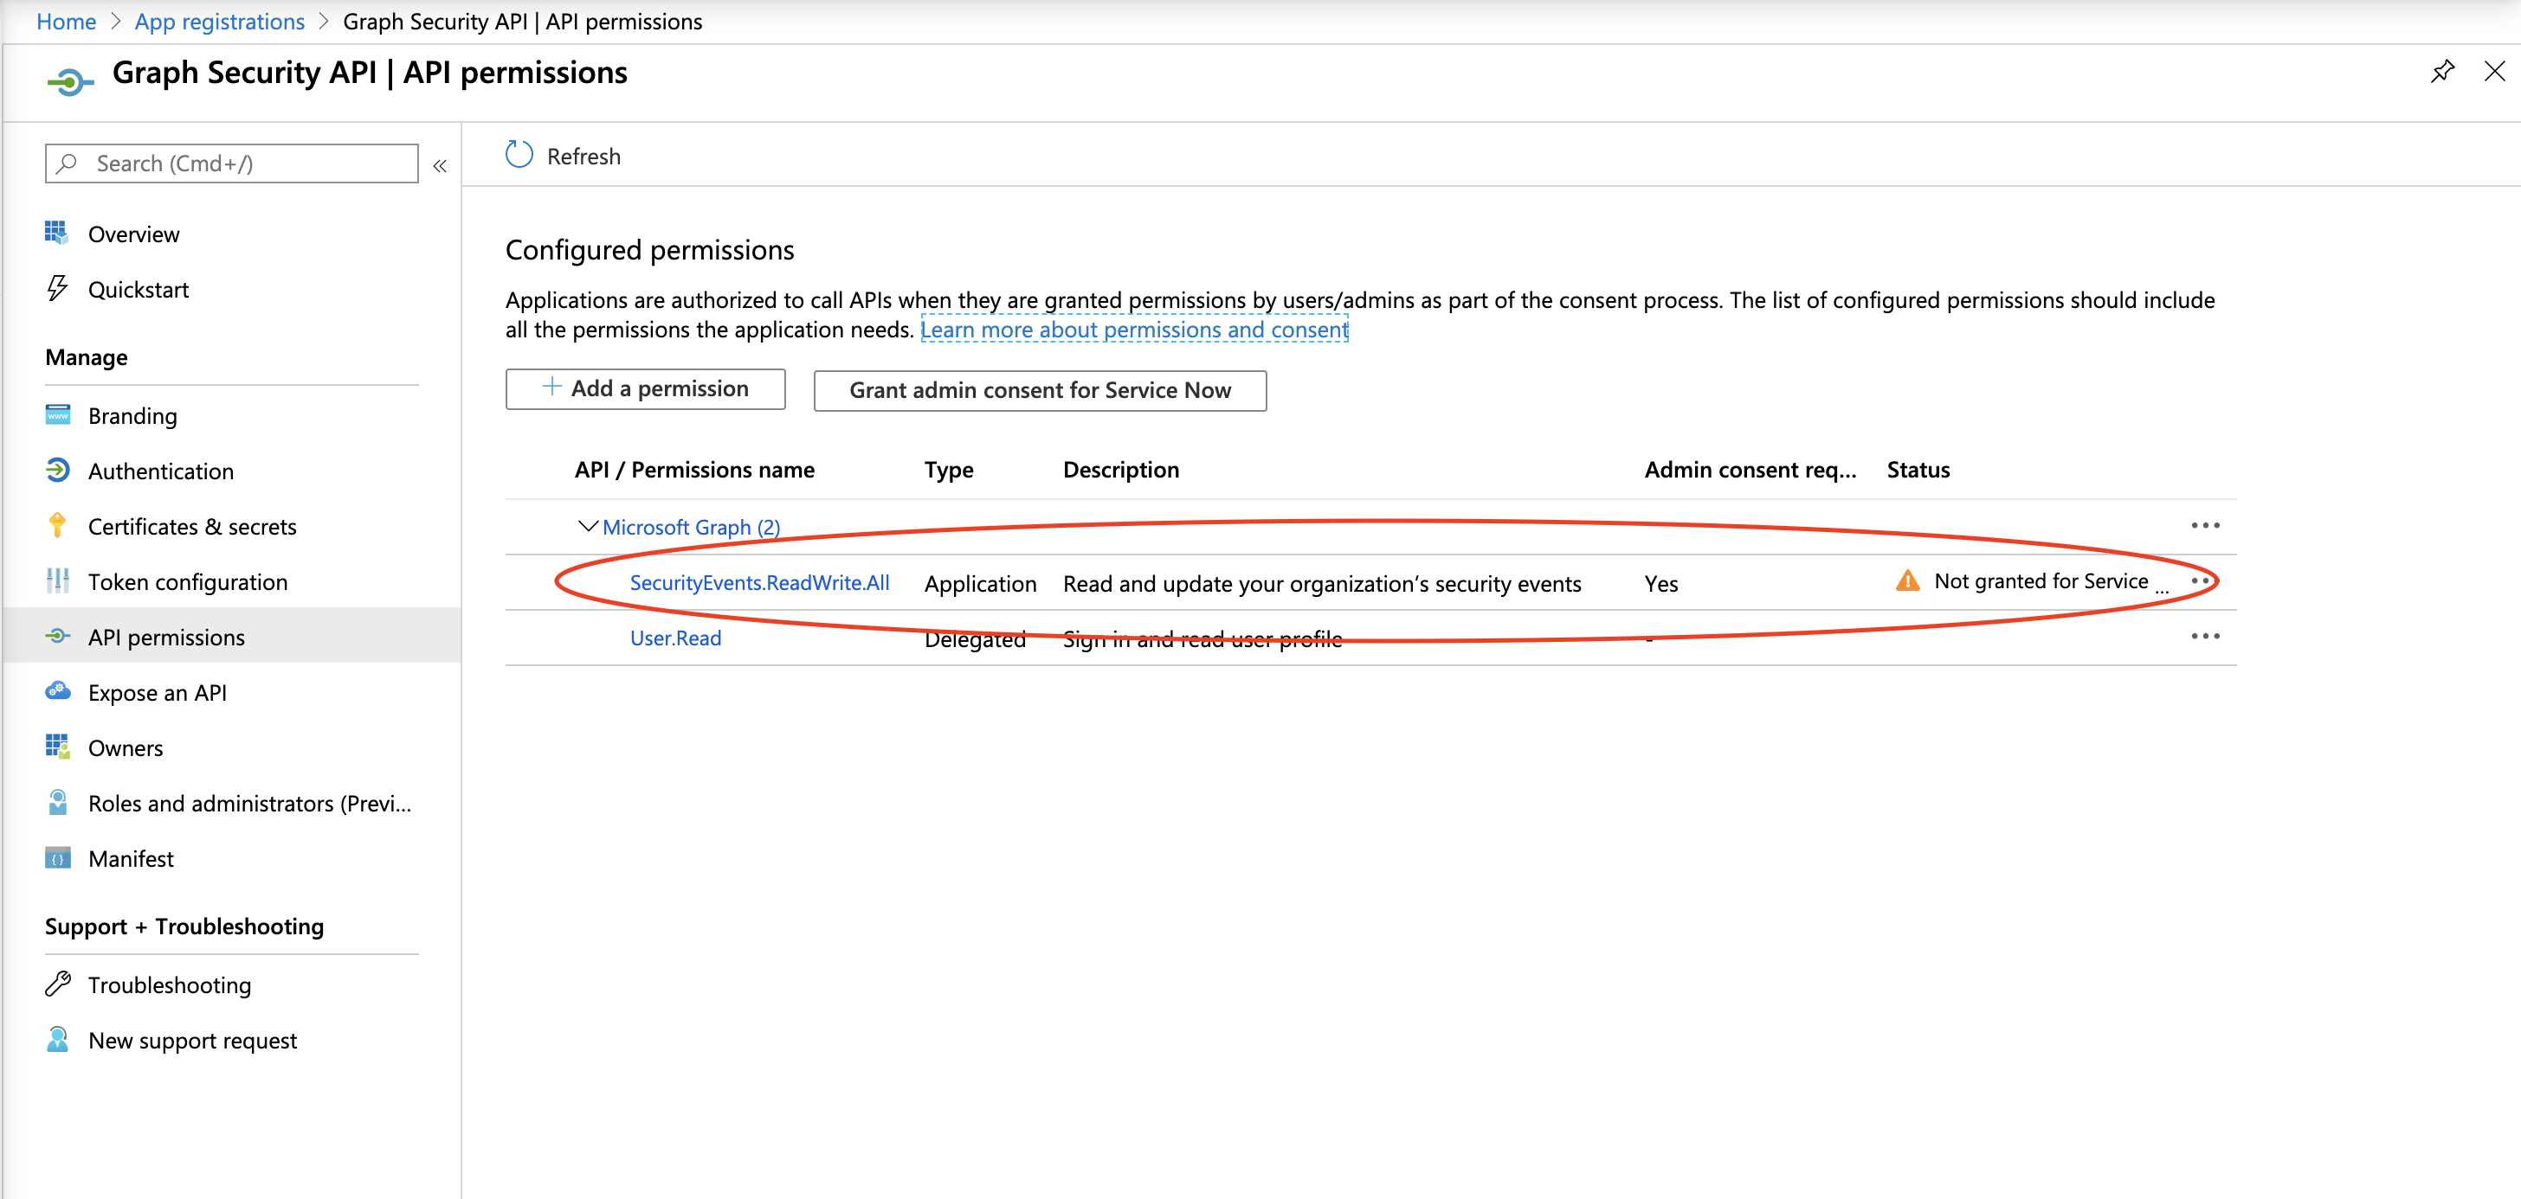
Task: Click the Type column header
Action: point(950,471)
